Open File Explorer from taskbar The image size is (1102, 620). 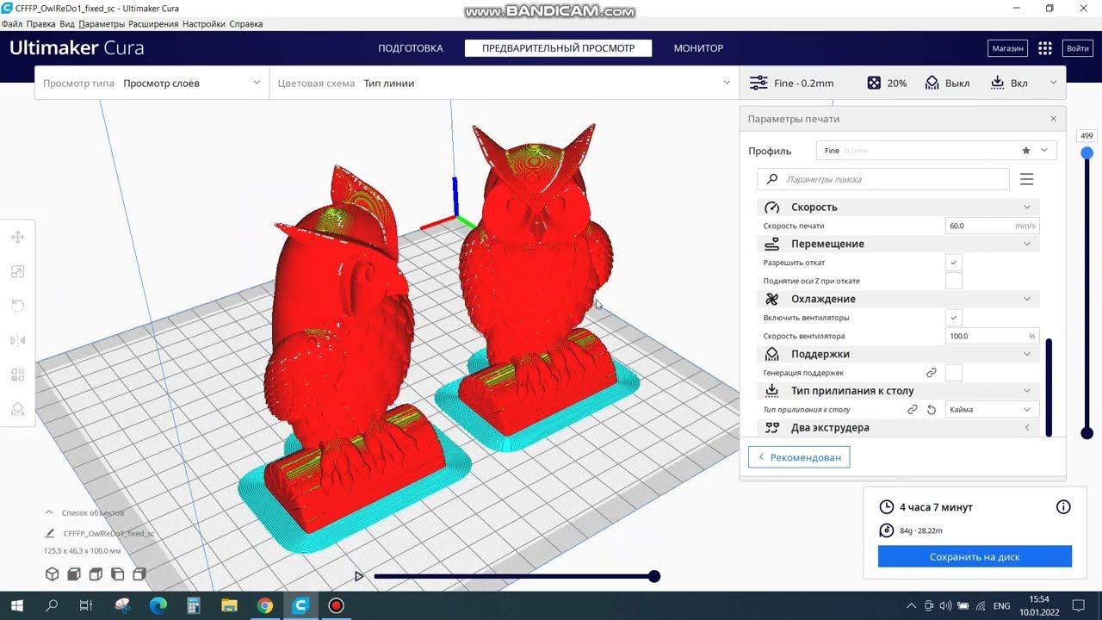click(x=229, y=605)
